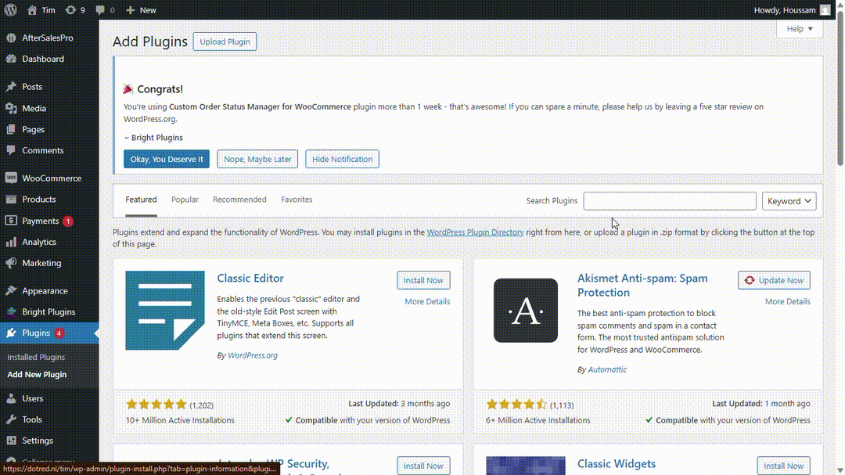Switch to the Featured tab
This screenshot has width=845, height=475.
pos(141,200)
